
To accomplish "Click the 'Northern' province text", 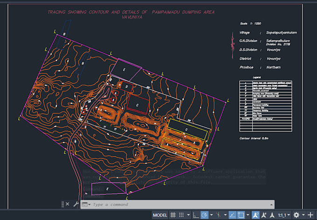I will (x=273, y=67).
